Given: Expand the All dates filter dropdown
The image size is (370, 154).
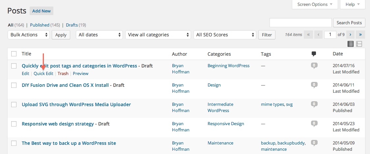Looking at the screenshot, I should (x=99, y=35).
